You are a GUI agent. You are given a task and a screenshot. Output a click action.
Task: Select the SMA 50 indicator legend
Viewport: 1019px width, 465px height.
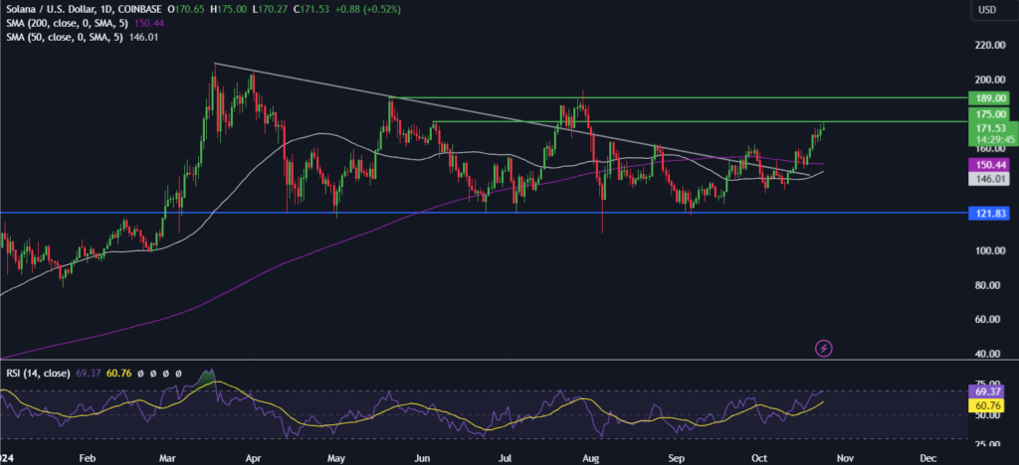coord(64,37)
